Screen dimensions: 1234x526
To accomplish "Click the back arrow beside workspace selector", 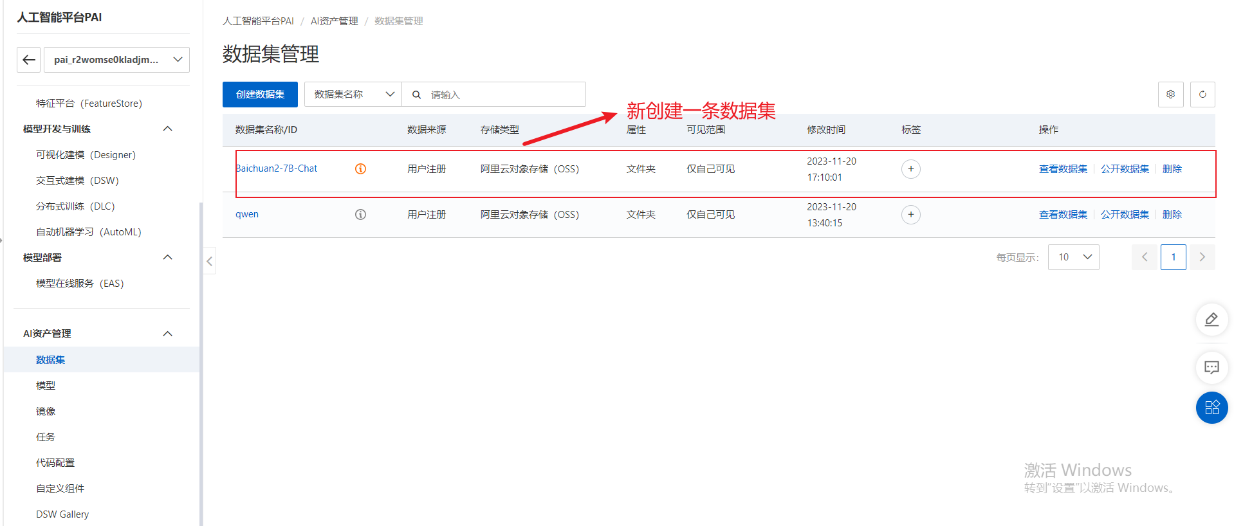I will click(x=28, y=60).
